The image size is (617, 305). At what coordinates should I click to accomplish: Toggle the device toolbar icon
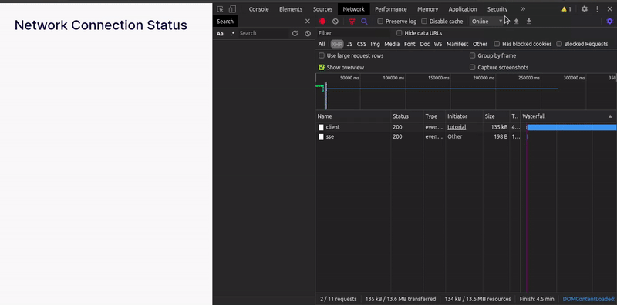pyautogui.click(x=232, y=9)
